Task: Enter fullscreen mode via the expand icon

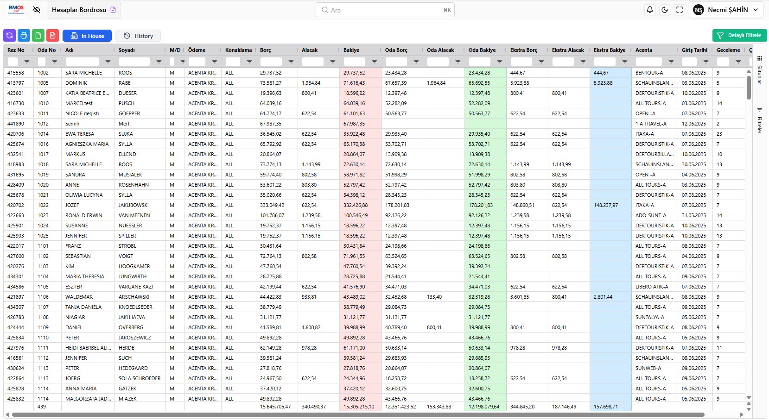Action: click(x=680, y=10)
